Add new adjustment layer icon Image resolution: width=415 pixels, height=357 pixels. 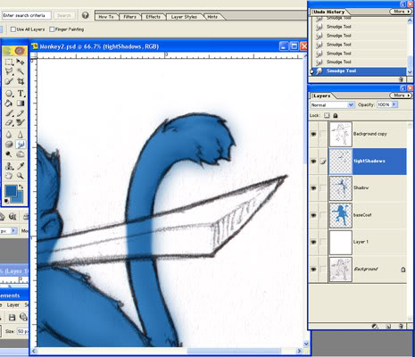click(x=375, y=327)
